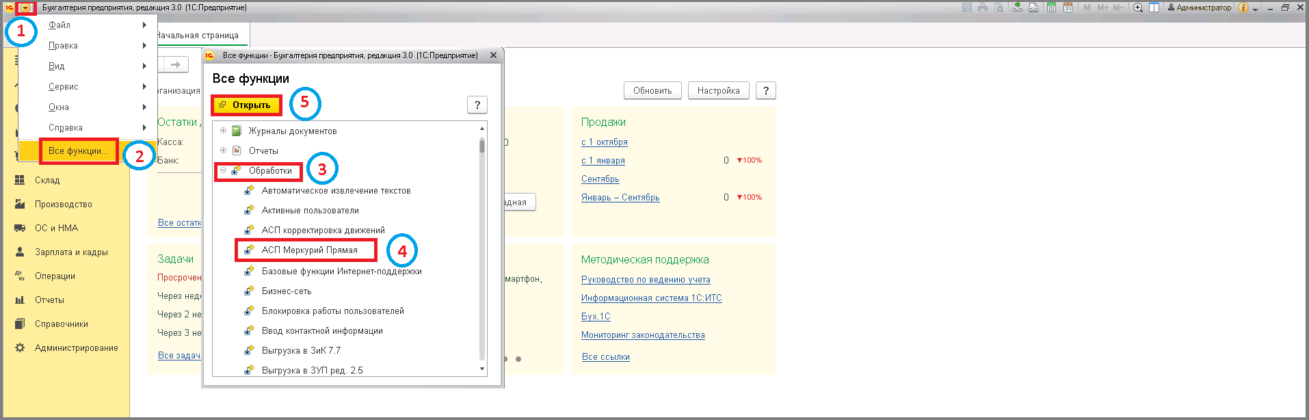Click the forward arrow navigation button
Viewport: 1309px width, 420px height.
click(176, 64)
